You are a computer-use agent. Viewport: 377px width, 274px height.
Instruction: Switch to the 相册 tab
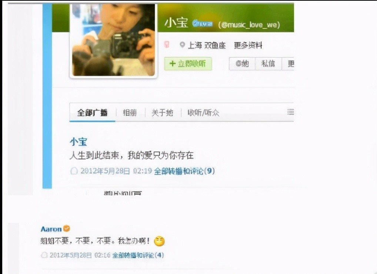click(130, 113)
